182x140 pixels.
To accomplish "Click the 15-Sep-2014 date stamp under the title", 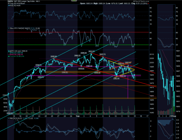I will click(13, 3).
